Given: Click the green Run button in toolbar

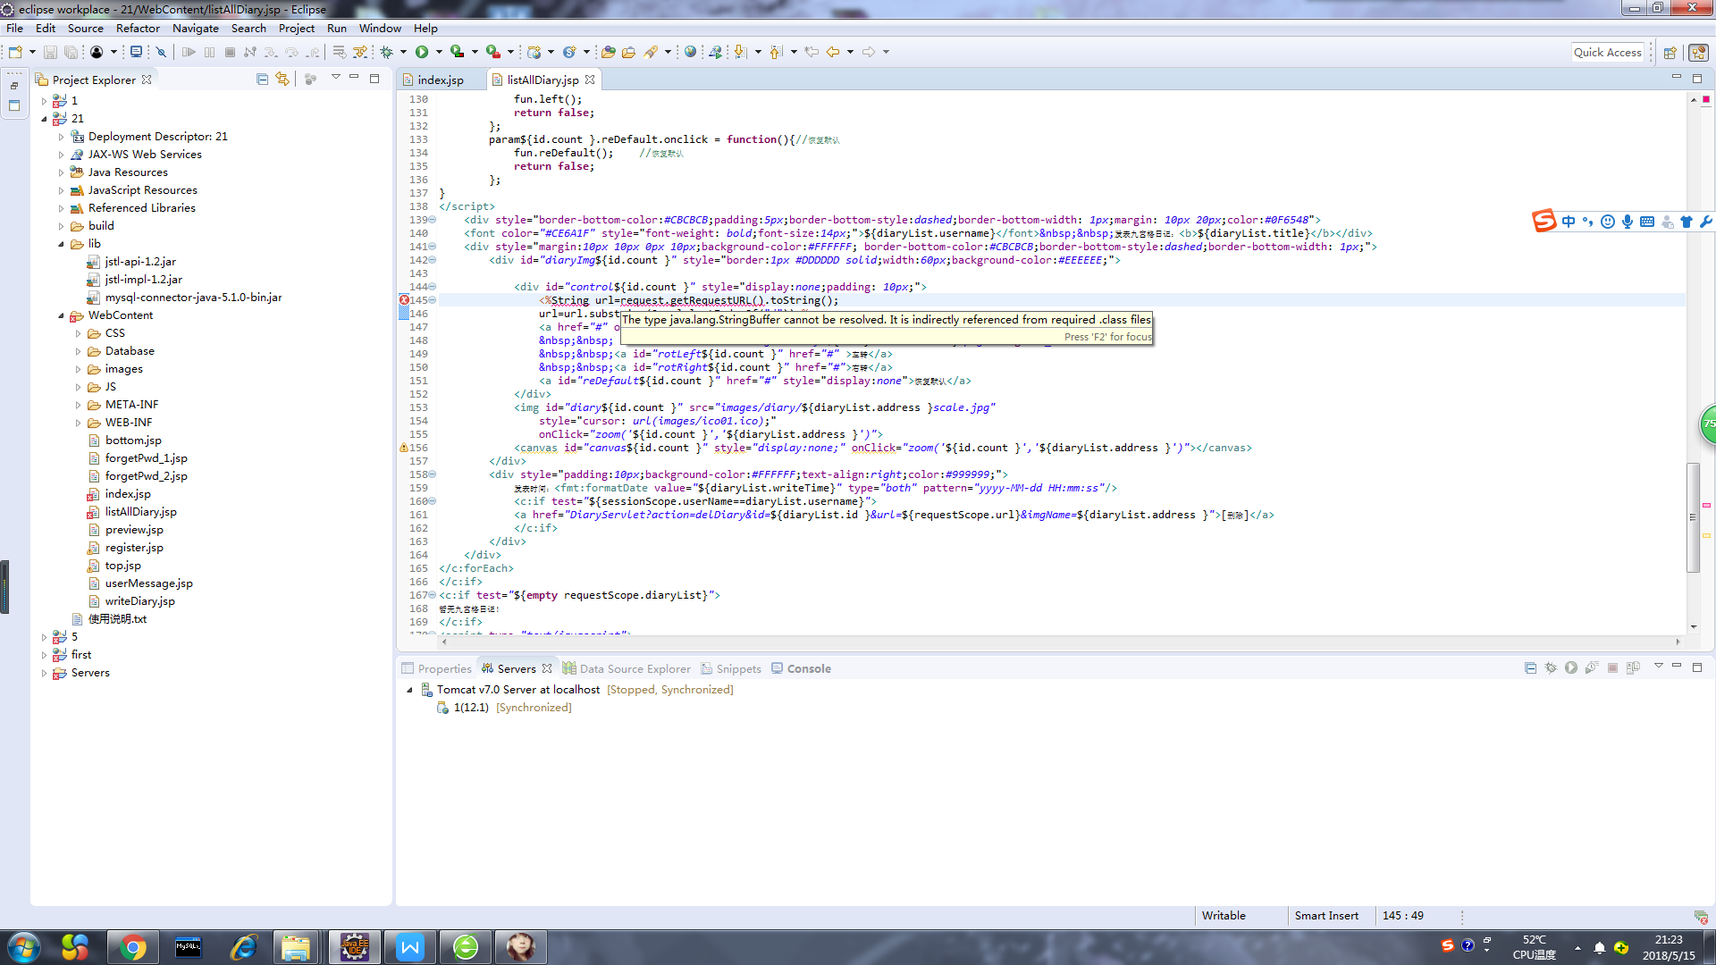Looking at the screenshot, I should [x=422, y=52].
